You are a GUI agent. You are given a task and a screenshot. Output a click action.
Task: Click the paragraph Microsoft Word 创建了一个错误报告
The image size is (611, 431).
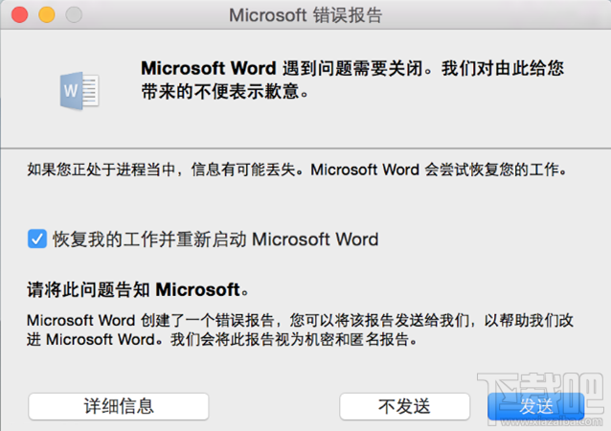pyautogui.click(x=300, y=329)
